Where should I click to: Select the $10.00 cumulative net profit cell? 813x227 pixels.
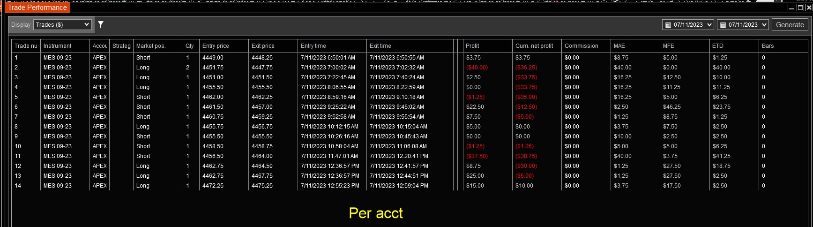[524, 186]
